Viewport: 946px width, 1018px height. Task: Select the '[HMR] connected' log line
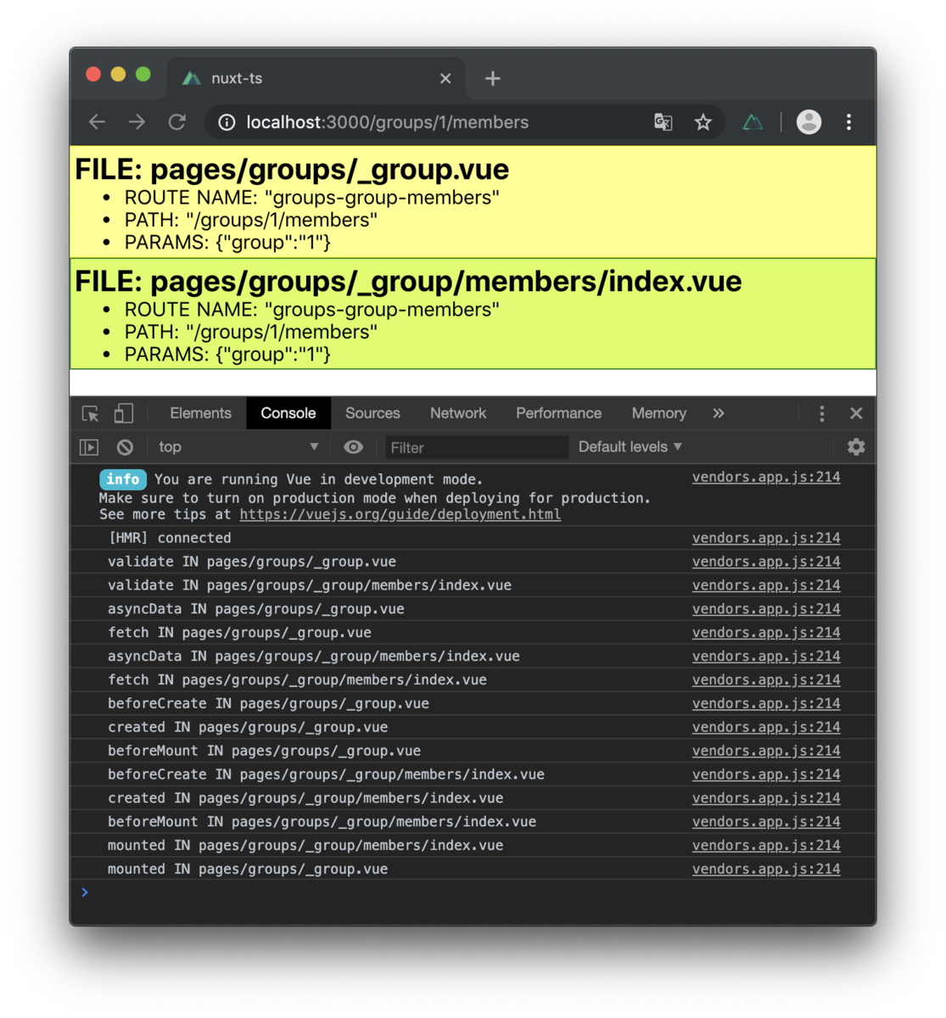[473, 538]
